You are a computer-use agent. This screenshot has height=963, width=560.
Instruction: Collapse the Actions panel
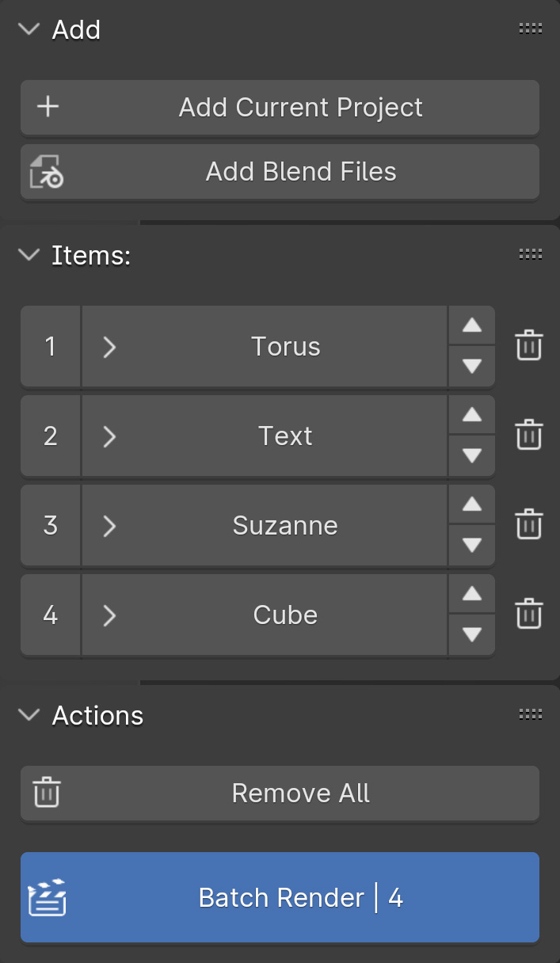(29, 714)
